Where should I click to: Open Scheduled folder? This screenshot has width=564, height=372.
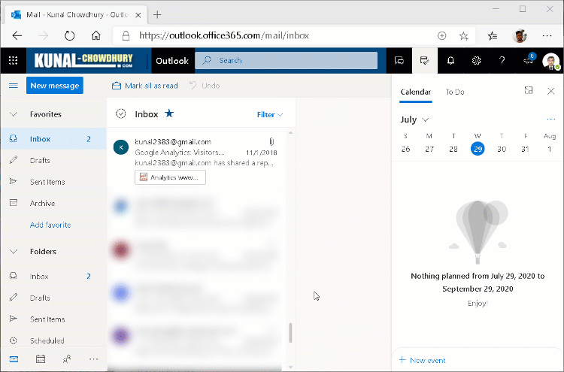[x=53, y=340]
